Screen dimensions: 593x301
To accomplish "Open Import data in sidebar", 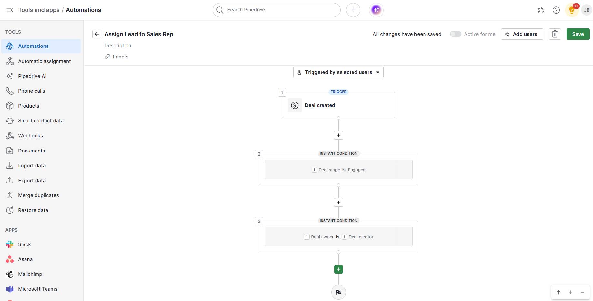I will (41, 166).
